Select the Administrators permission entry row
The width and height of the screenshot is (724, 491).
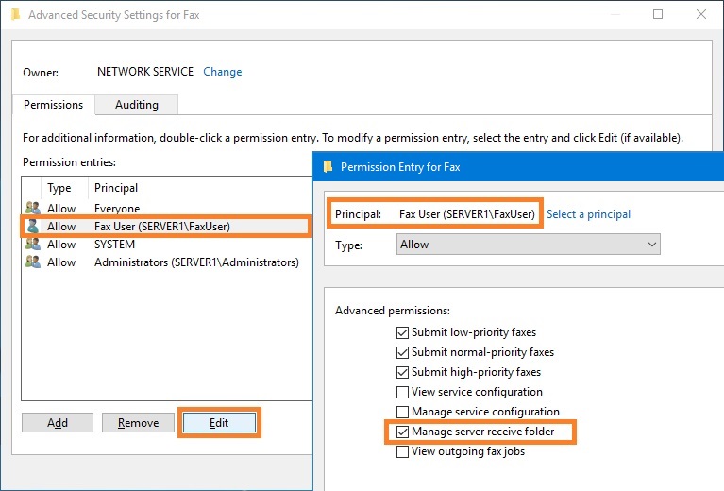[x=167, y=262]
